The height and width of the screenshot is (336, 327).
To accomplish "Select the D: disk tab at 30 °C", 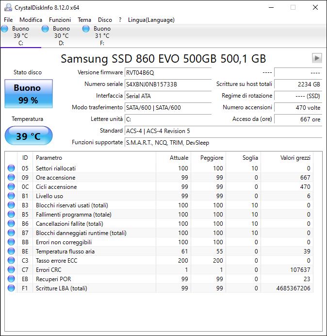I will click(61, 35).
